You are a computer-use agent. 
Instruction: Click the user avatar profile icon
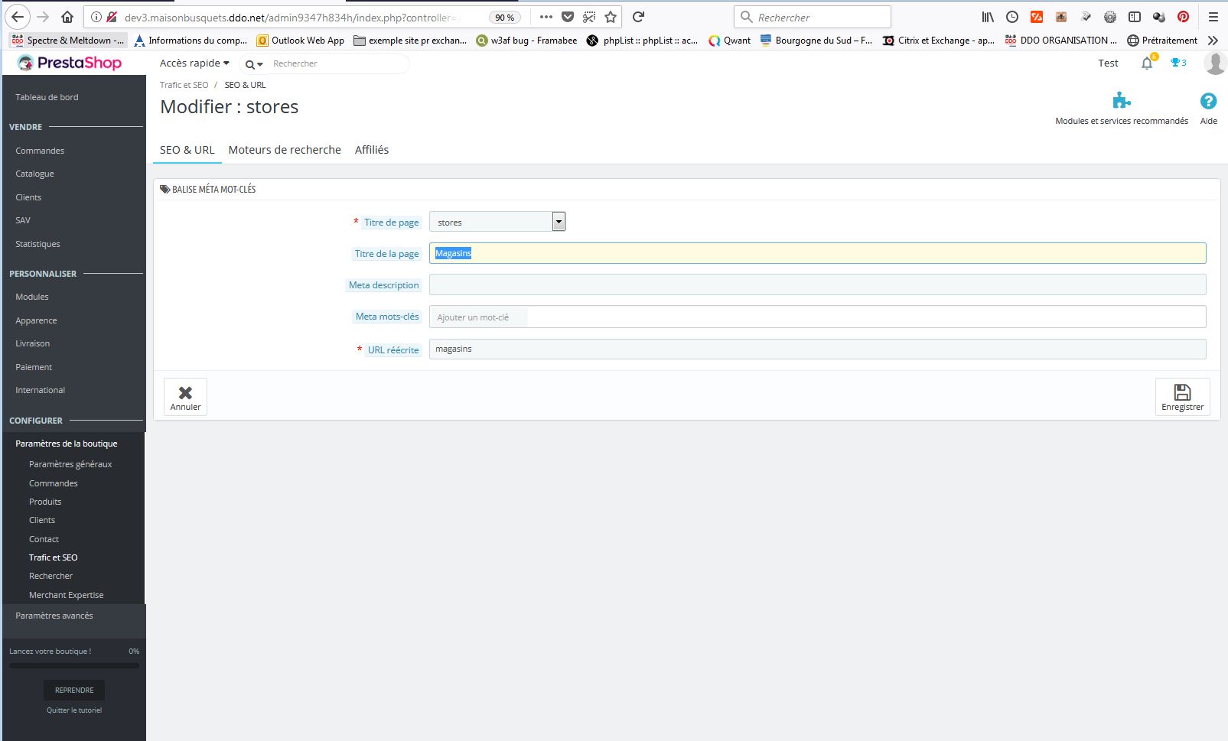point(1214,63)
